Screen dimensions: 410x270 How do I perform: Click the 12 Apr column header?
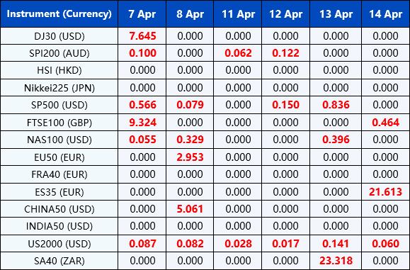(285, 14)
